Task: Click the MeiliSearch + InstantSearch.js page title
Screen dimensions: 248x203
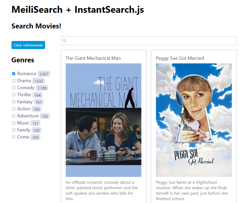Action: tap(78, 10)
